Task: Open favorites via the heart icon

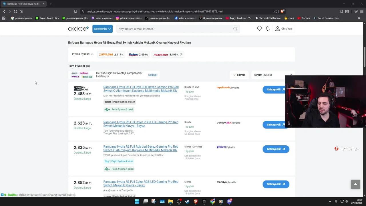Action: [259, 29]
